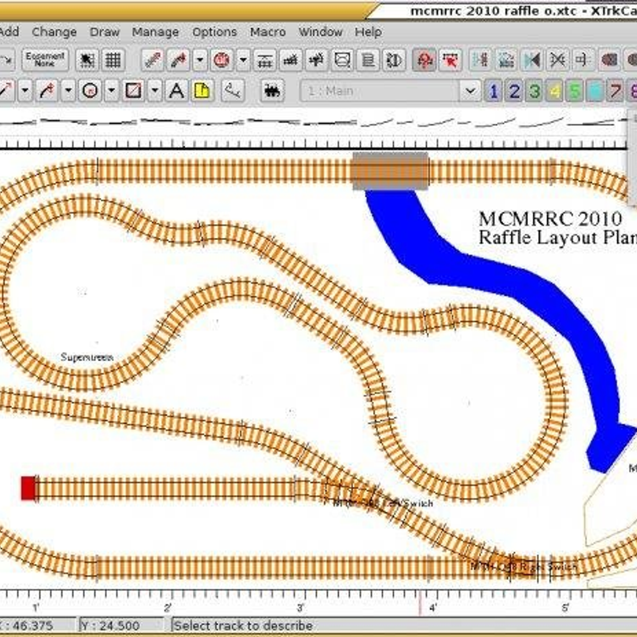Image resolution: width=637 pixels, height=637 pixels.
Task: Click the Describe tool in the toolbar
Action: click(x=424, y=60)
